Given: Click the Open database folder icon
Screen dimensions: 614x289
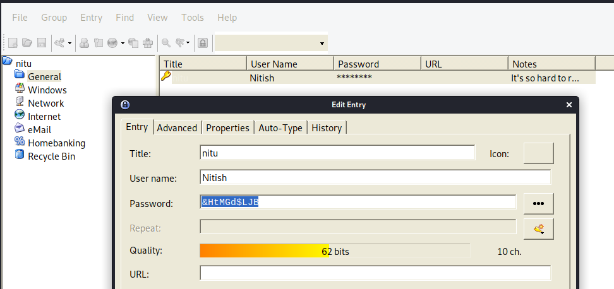Looking at the screenshot, I should pyautogui.click(x=27, y=43).
